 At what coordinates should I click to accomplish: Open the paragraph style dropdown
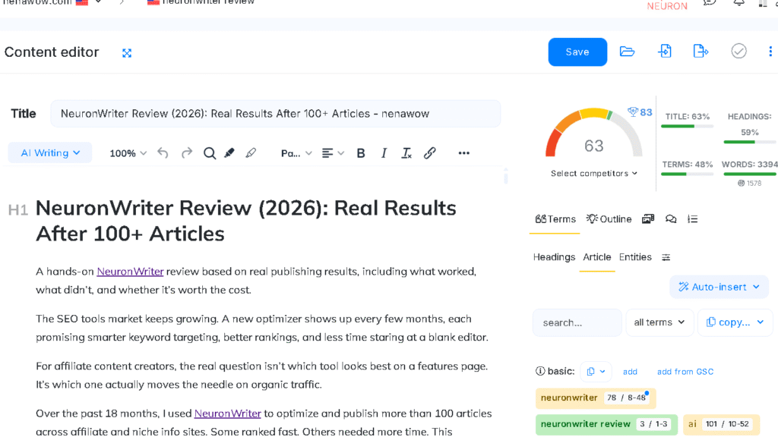296,153
